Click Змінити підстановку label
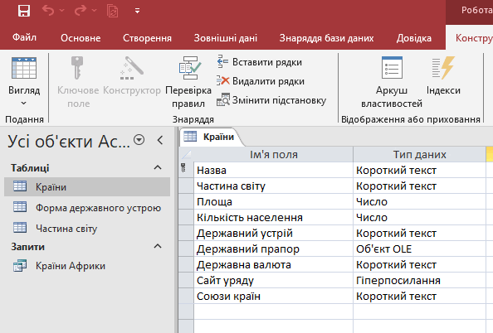The width and height of the screenshot is (493, 333). click(279, 100)
